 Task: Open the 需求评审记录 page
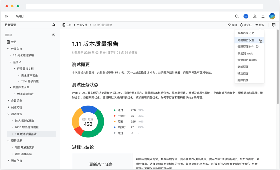[x=29, y=76]
